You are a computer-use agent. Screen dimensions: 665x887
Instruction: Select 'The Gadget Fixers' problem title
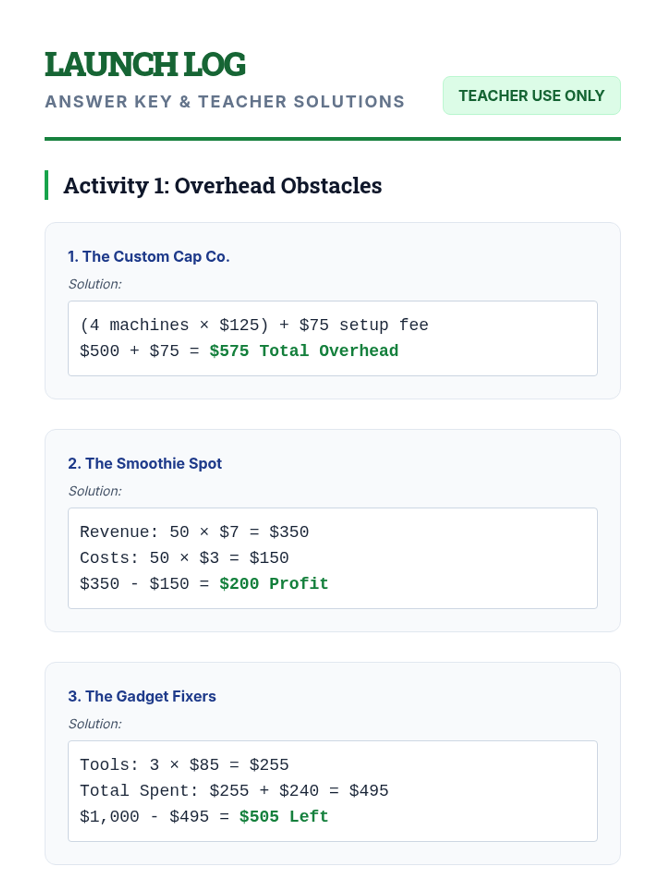point(142,696)
